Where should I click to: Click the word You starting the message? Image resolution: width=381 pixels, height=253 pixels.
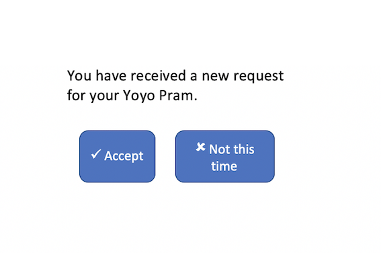point(79,75)
